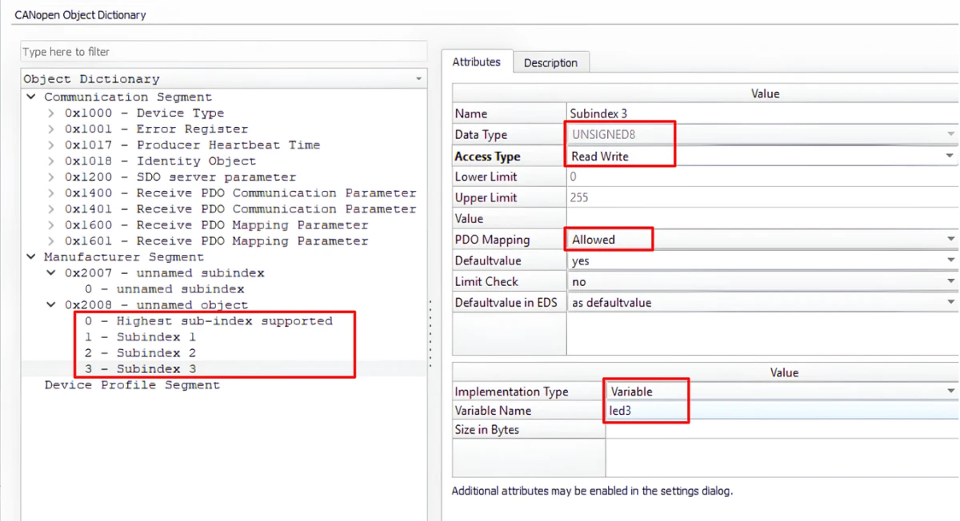The height and width of the screenshot is (521, 960).
Task: Select 0x1018 - Identity Object
Action: click(x=160, y=161)
